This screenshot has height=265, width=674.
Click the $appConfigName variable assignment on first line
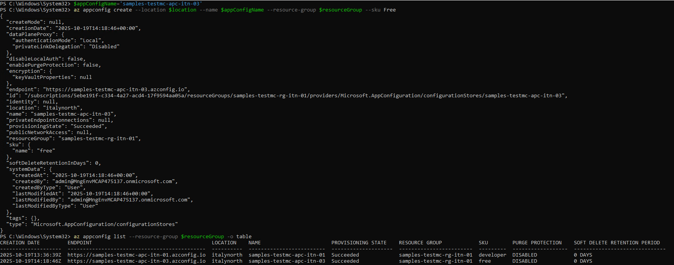pyautogui.click(x=138, y=4)
